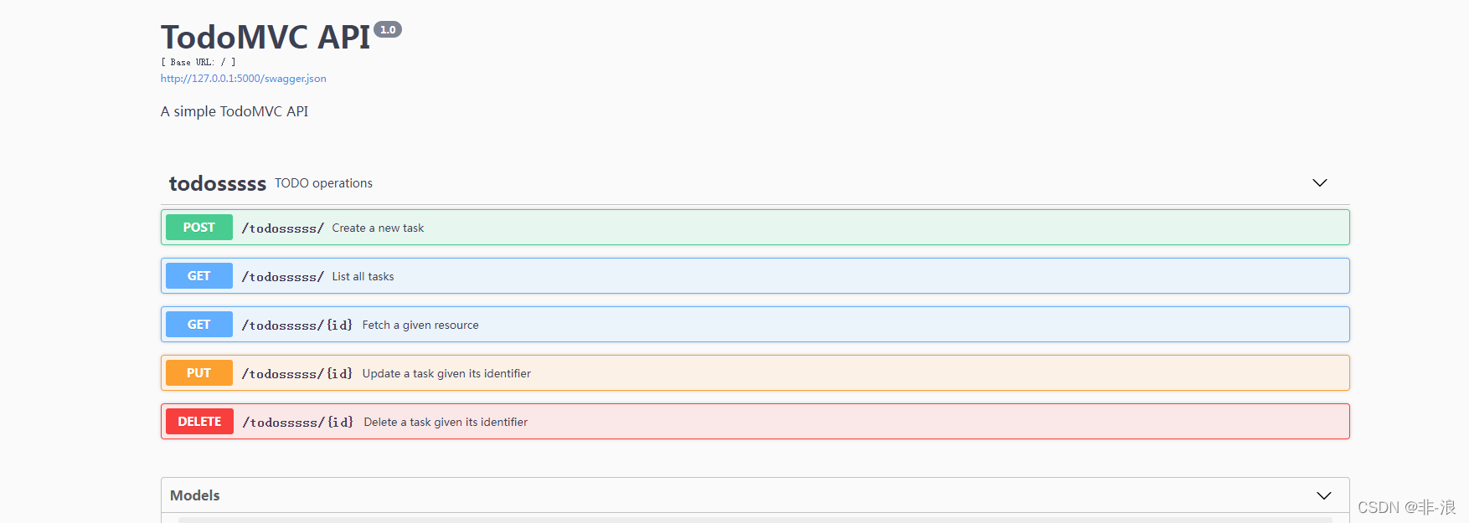Click the TodoMVC API title

click(265, 37)
